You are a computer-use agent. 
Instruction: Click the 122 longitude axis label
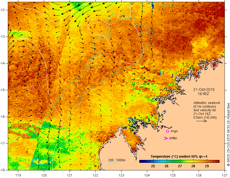click(x=95, y=175)
